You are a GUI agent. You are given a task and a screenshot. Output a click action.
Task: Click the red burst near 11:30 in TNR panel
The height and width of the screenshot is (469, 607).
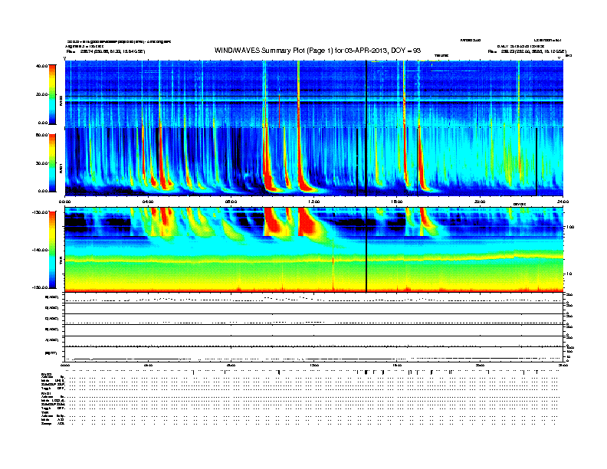[x=308, y=222]
